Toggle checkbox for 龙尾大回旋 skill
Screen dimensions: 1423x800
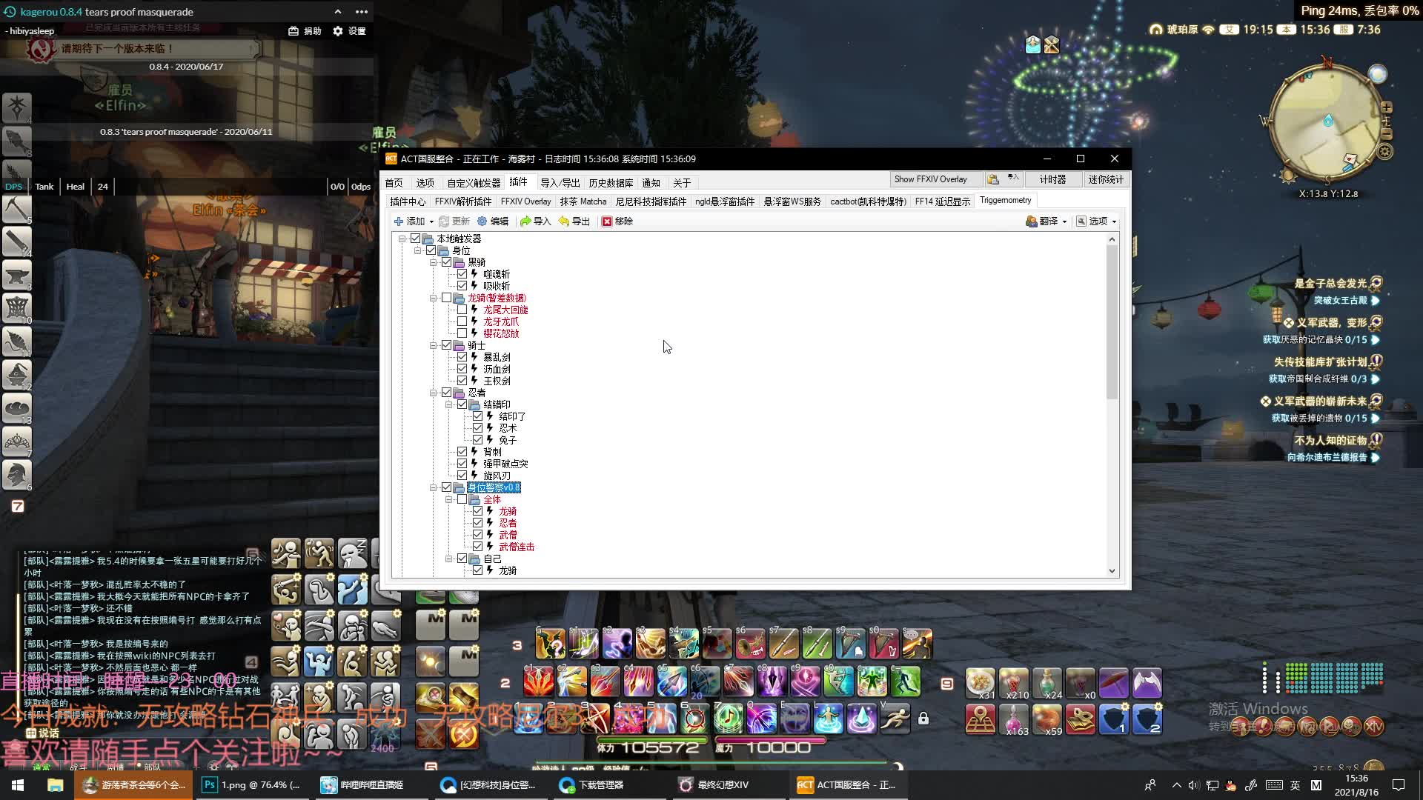coord(464,310)
